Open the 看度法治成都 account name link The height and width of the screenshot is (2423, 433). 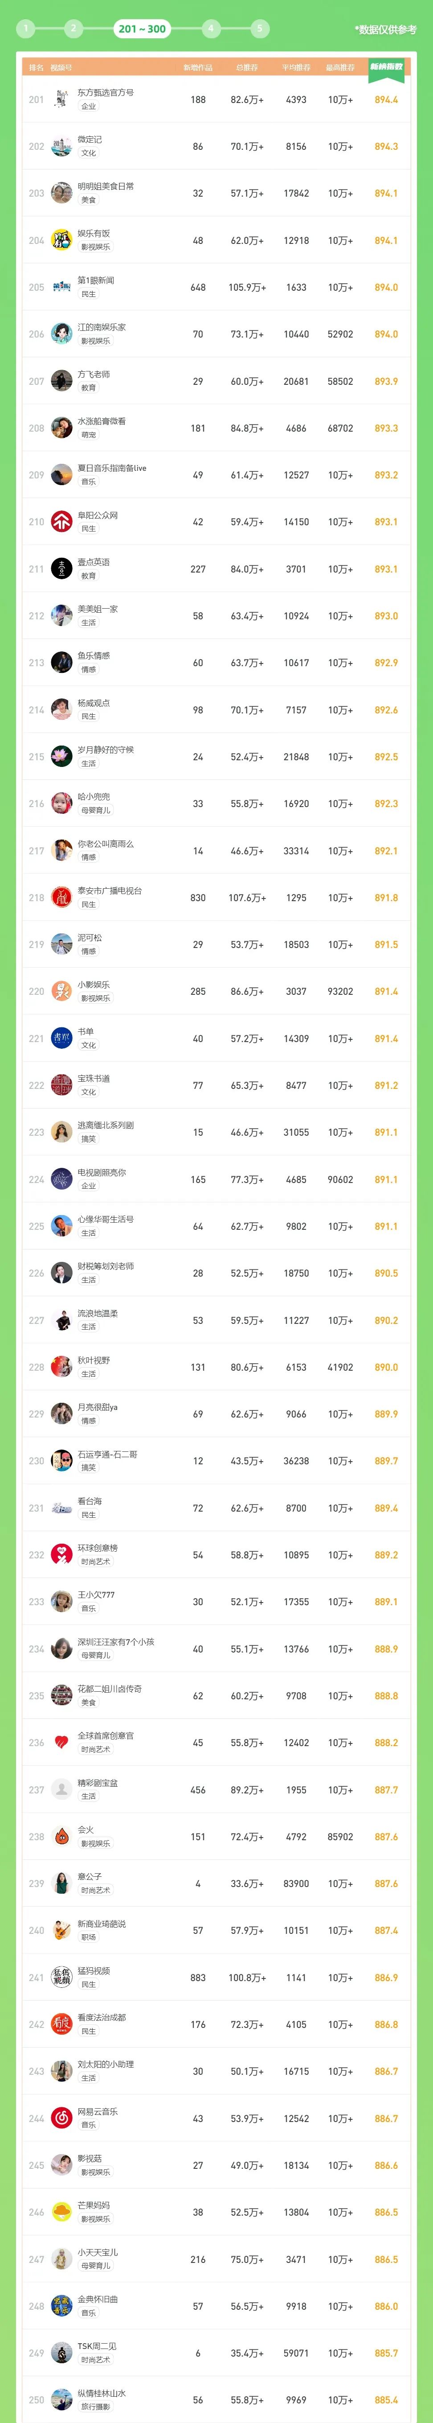[x=102, y=2018]
